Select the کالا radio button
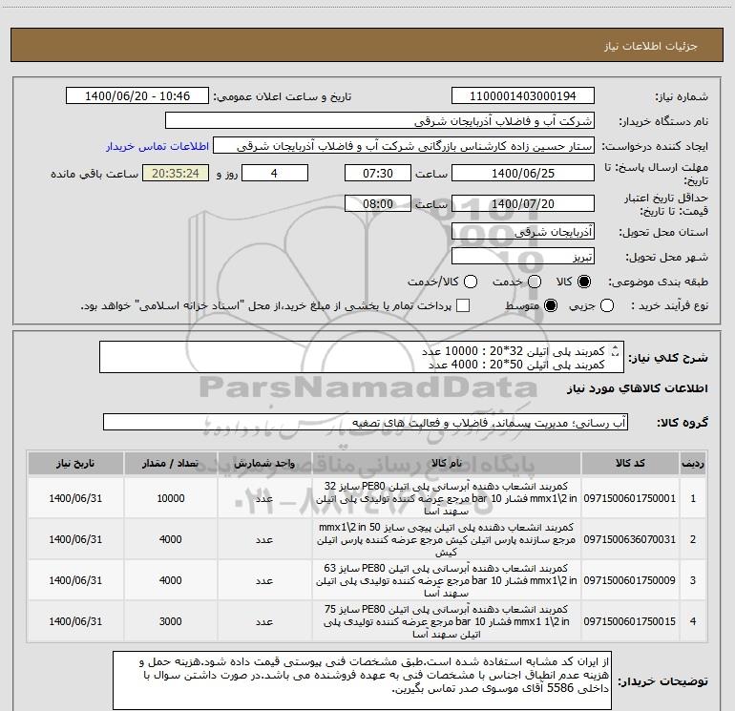Image resolution: width=735 pixels, height=711 pixels. click(584, 282)
